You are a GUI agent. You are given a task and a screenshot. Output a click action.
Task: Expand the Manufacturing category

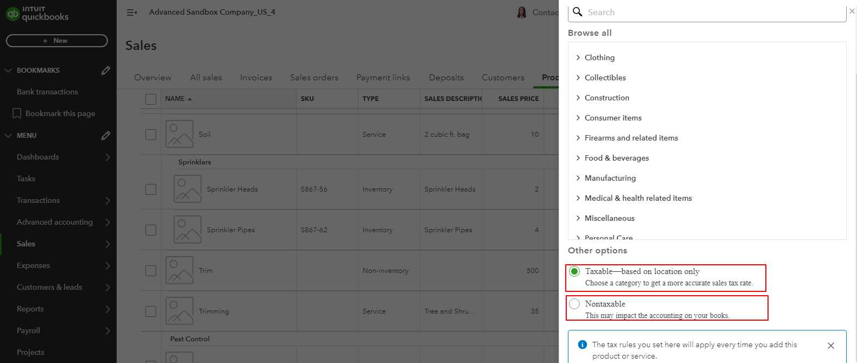tap(578, 178)
